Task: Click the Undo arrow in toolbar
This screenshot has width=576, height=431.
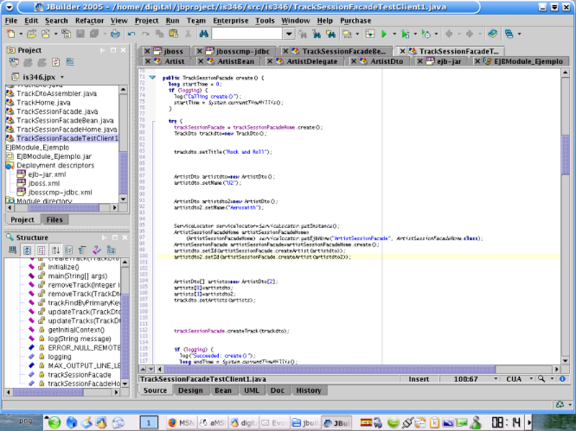Action: point(132,34)
